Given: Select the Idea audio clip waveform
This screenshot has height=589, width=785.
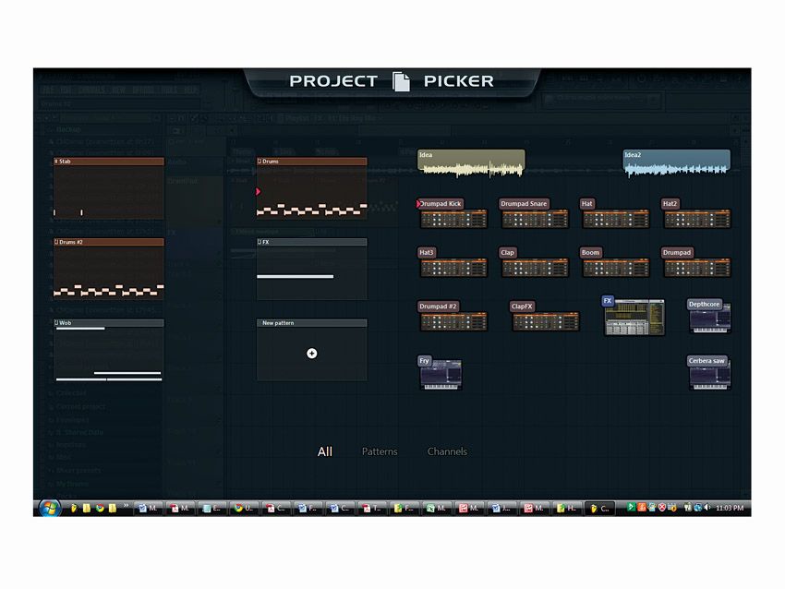Looking at the screenshot, I should tap(471, 163).
